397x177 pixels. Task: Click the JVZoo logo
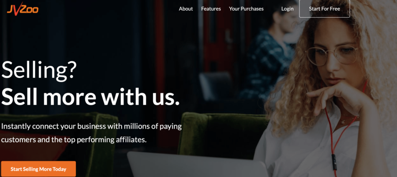(22, 9)
